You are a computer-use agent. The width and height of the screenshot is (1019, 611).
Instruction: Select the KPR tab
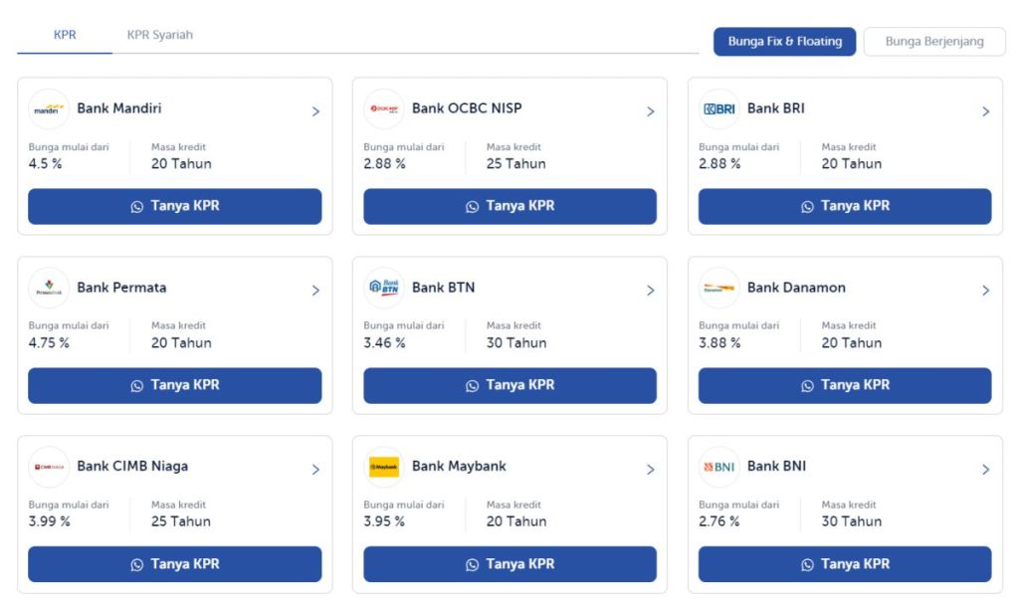click(64, 34)
